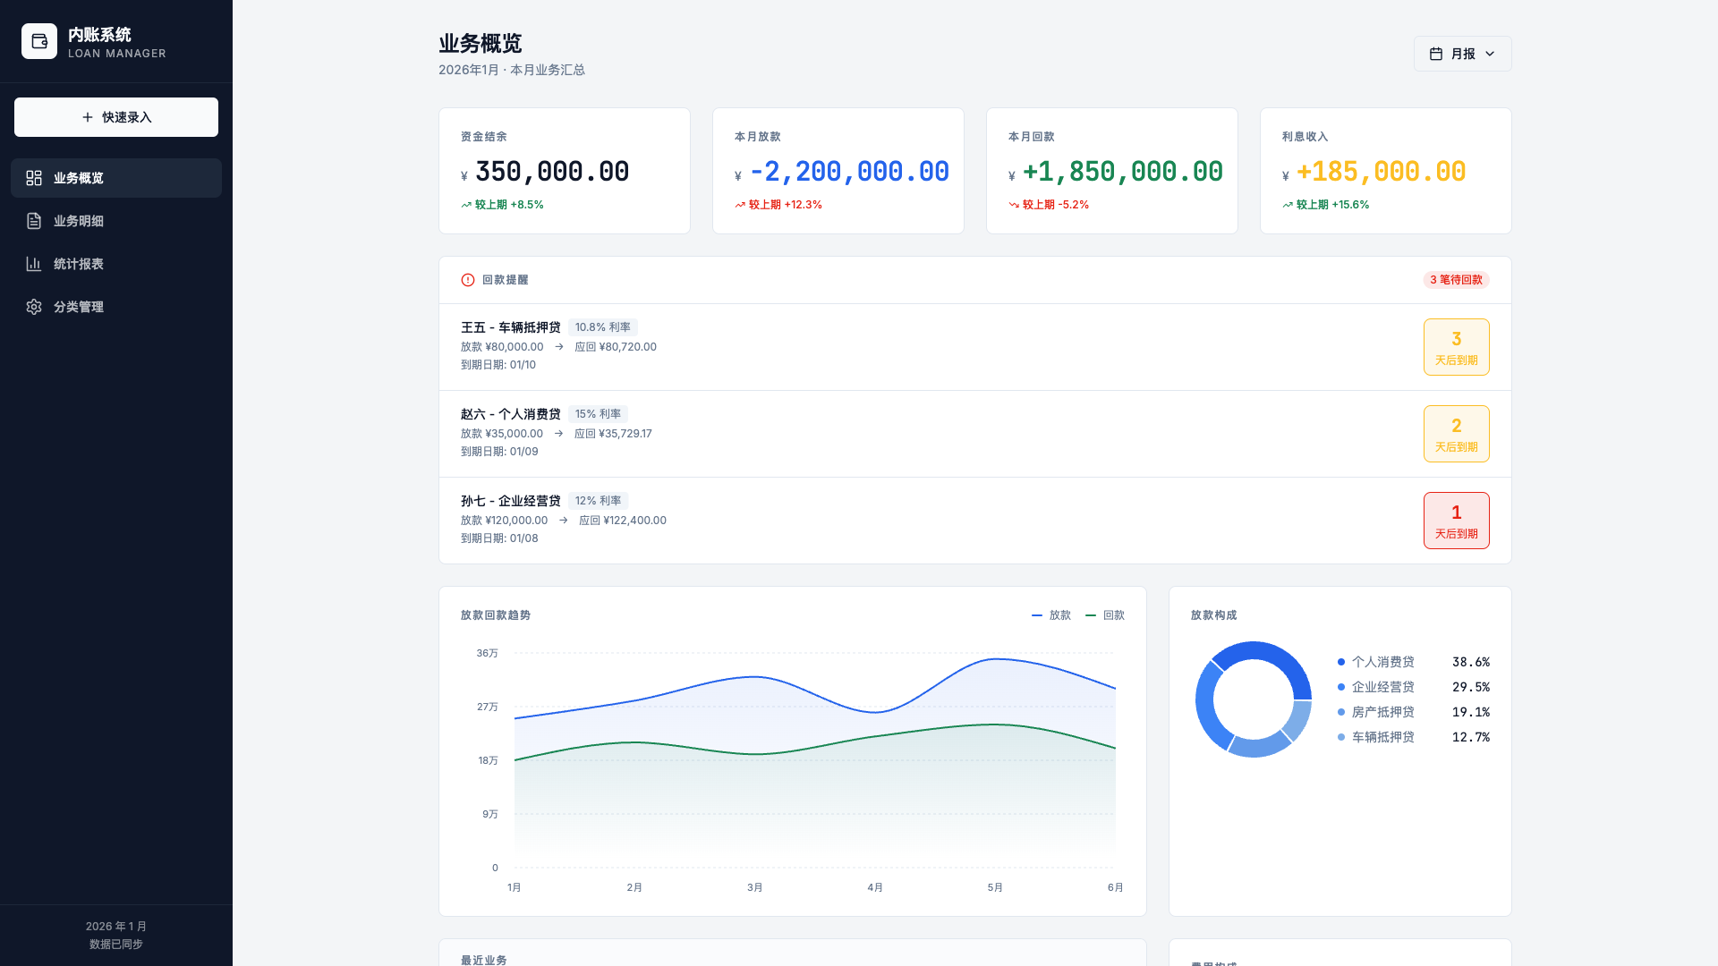Select the 业务概览 dashboard grid icon

click(34, 178)
